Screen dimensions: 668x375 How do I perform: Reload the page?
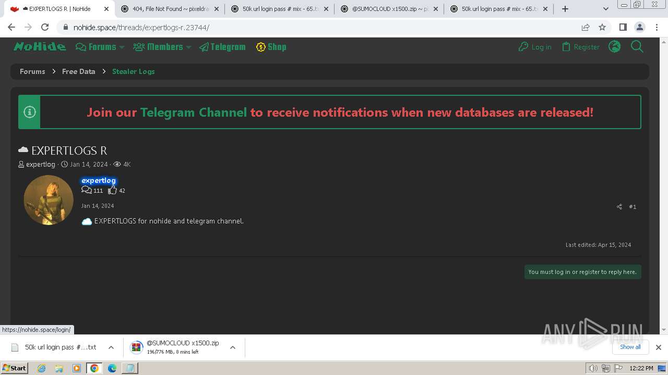[x=45, y=27]
